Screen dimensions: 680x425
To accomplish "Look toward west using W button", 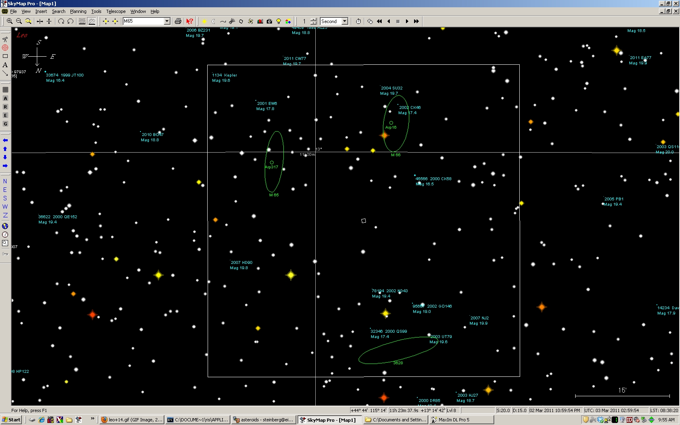I will 5,207.
